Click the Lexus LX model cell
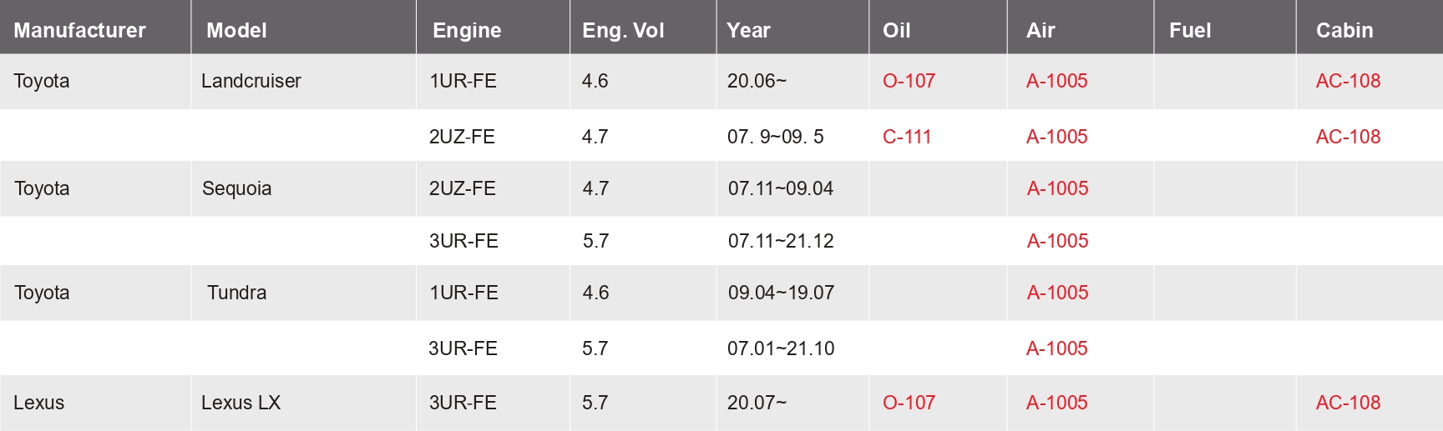1443x431 pixels. [x=240, y=403]
